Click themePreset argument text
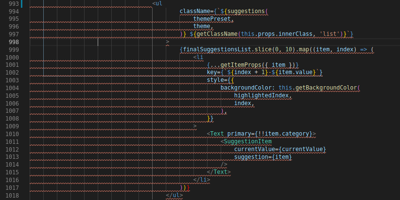Screen dimensions: 400x200 click(212, 19)
